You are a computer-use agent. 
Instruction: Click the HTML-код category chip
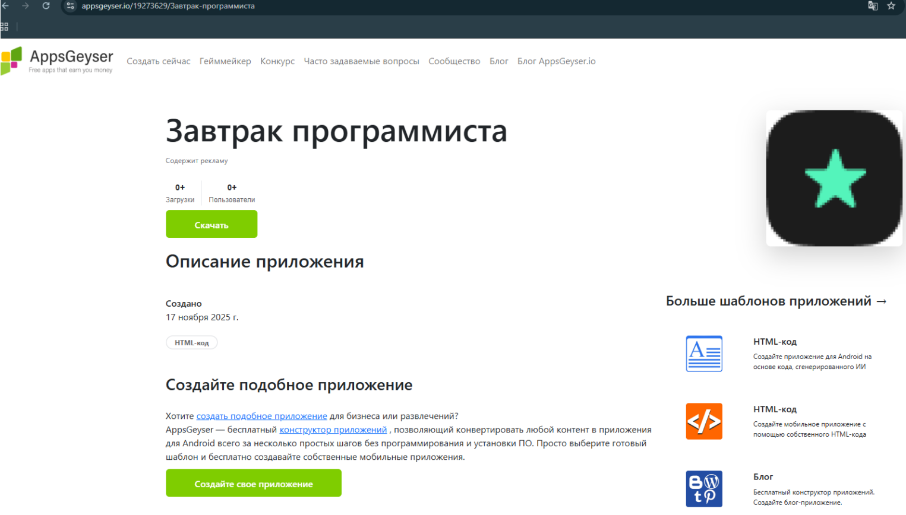(191, 342)
